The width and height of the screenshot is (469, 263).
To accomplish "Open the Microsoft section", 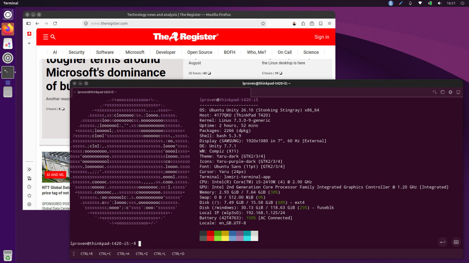I will (x=135, y=52).
